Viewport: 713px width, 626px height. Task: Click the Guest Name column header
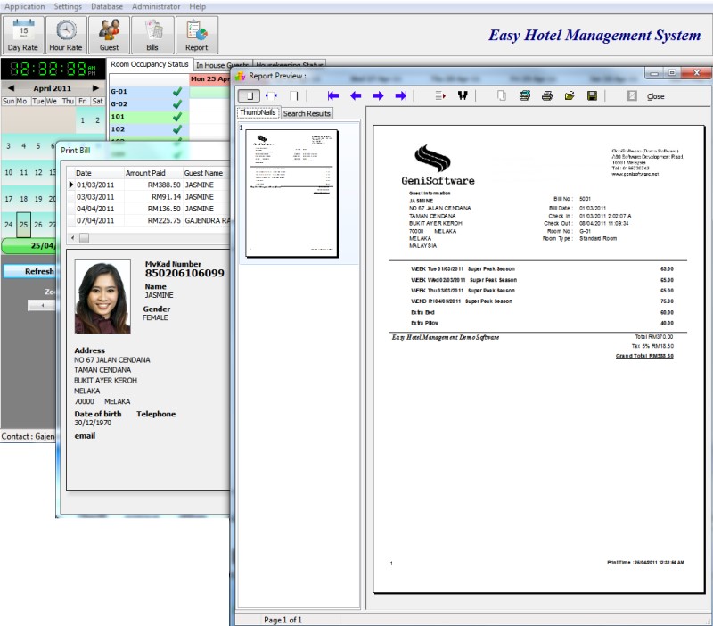(207, 173)
